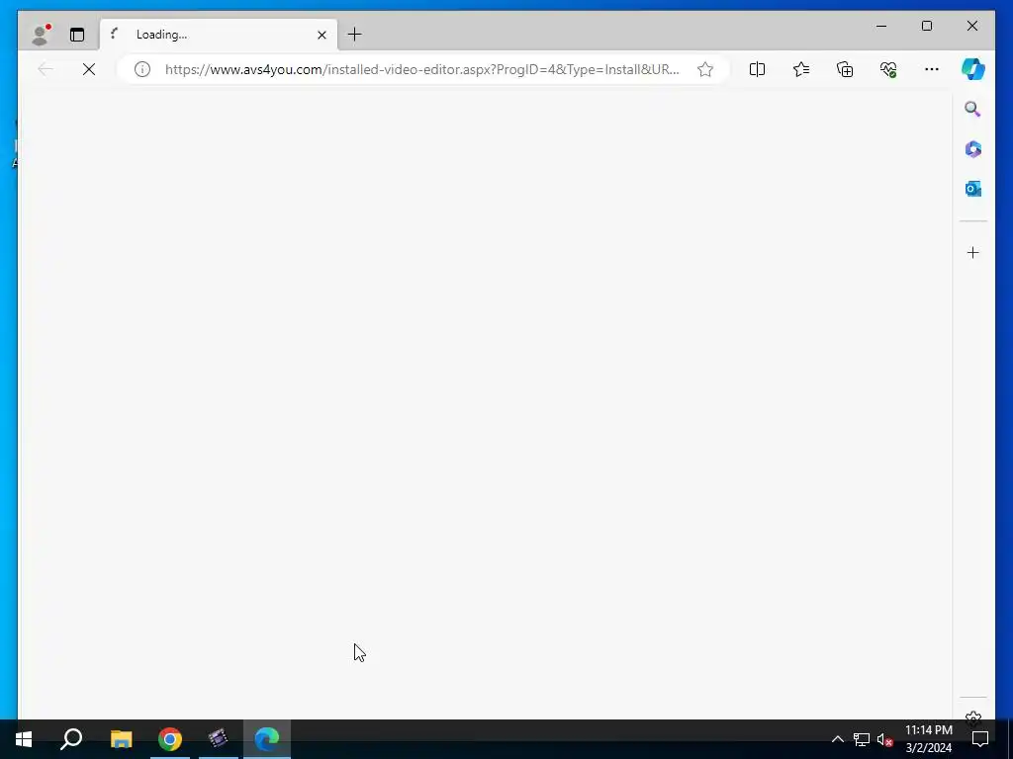Open File Explorer from taskbar
This screenshot has height=759, width=1013.
click(x=121, y=739)
